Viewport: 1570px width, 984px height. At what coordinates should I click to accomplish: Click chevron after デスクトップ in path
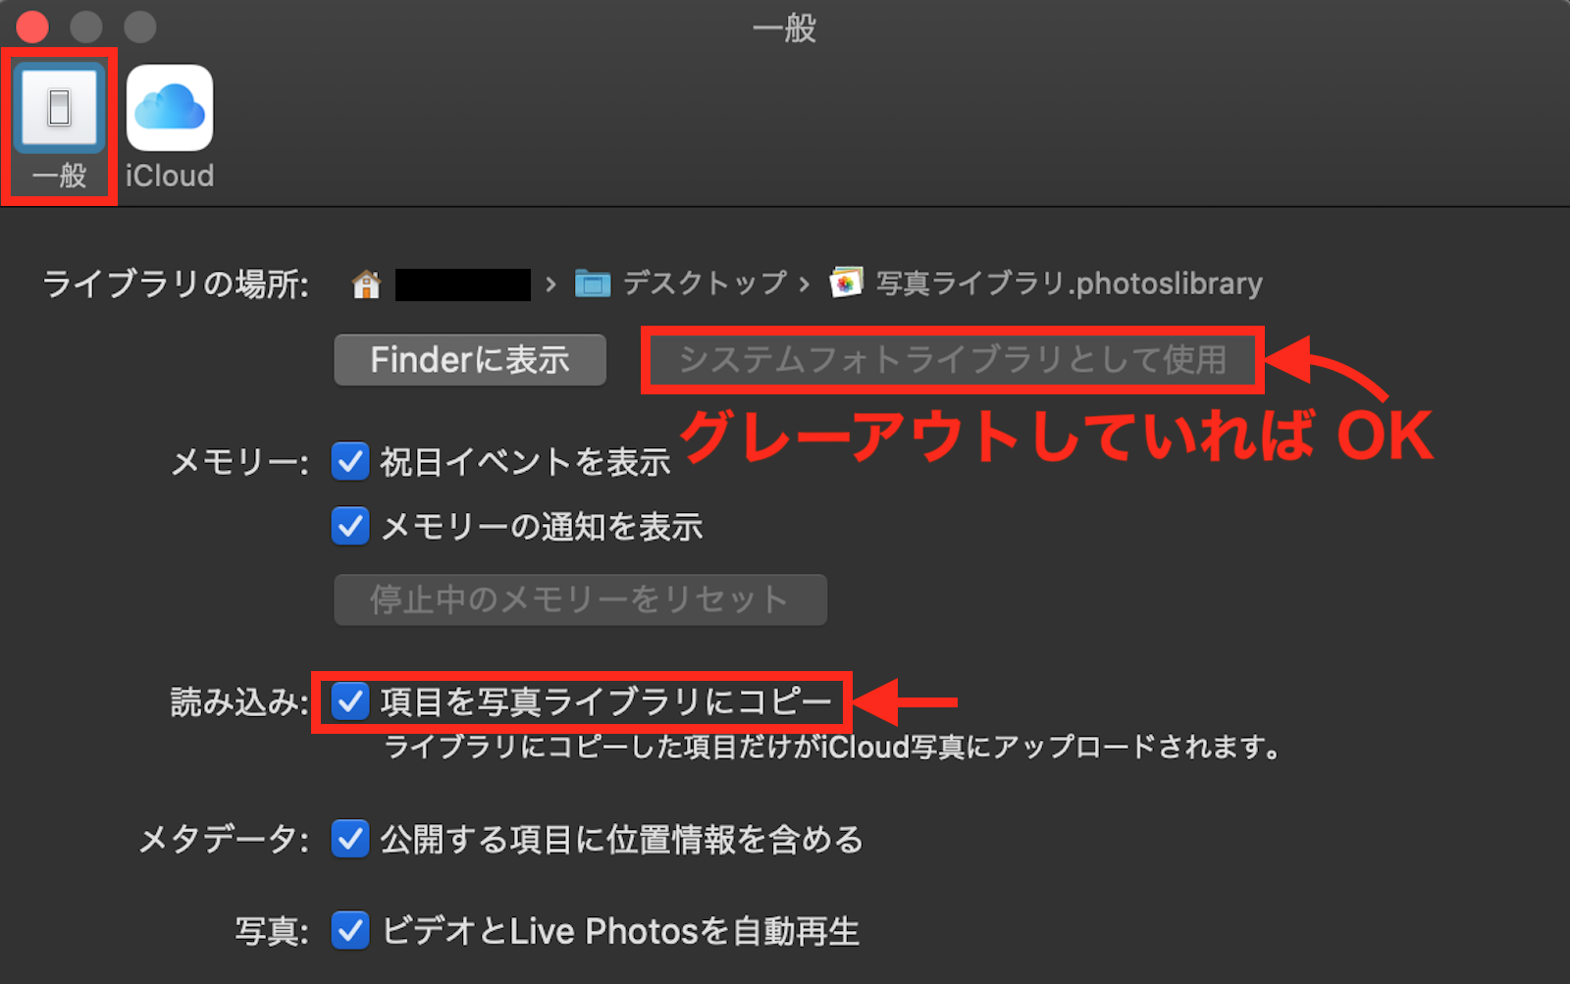[x=804, y=285]
